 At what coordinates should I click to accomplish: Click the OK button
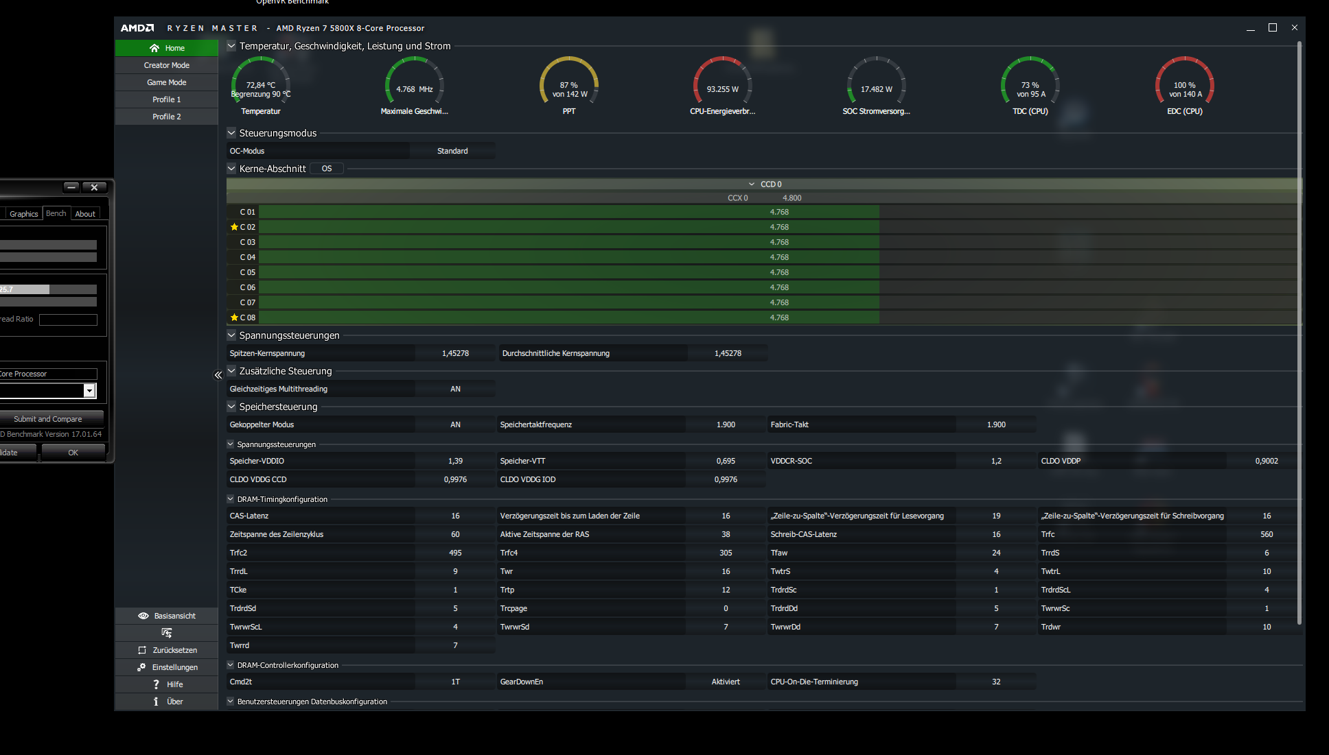pyautogui.click(x=73, y=453)
